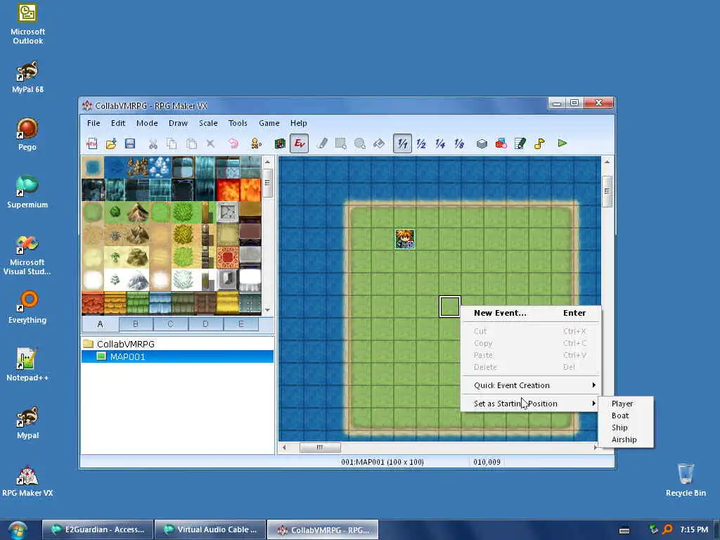Click the Paste clipboard toolbar icon

click(x=191, y=143)
